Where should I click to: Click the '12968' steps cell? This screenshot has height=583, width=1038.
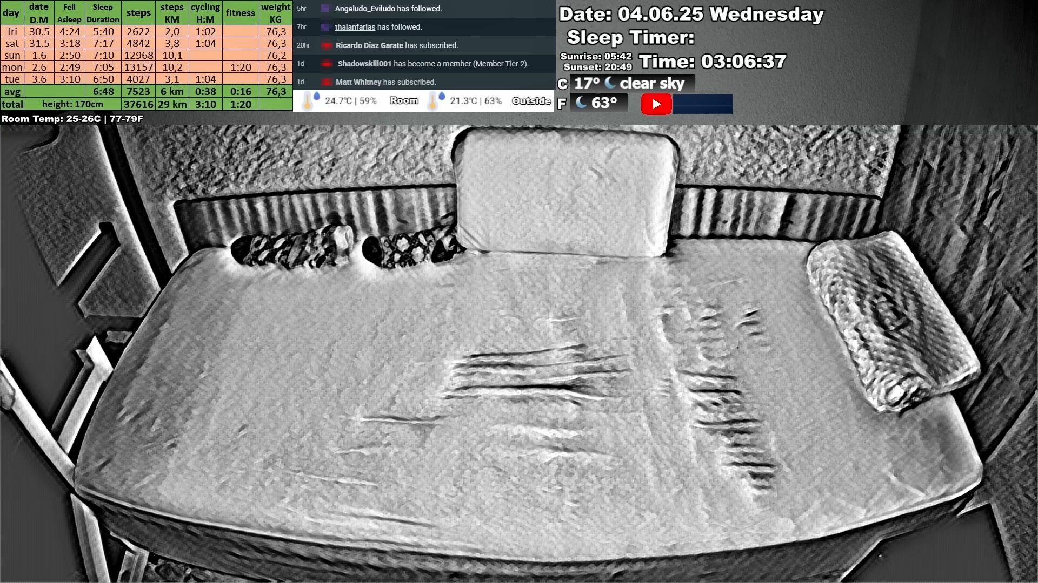click(x=138, y=55)
